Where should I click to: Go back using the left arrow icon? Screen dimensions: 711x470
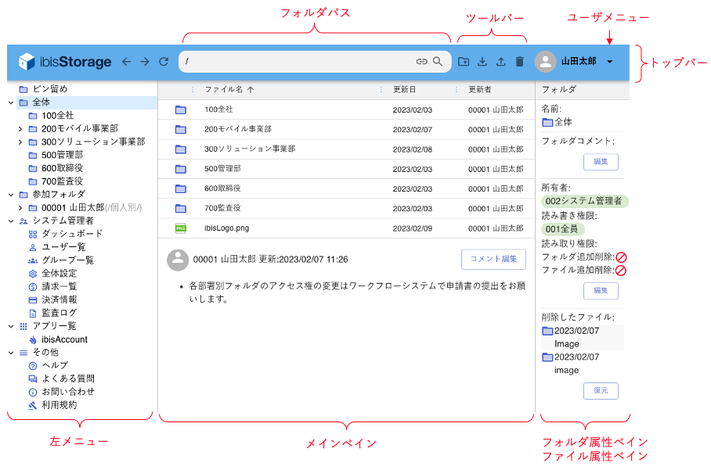click(x=127, y=62)
